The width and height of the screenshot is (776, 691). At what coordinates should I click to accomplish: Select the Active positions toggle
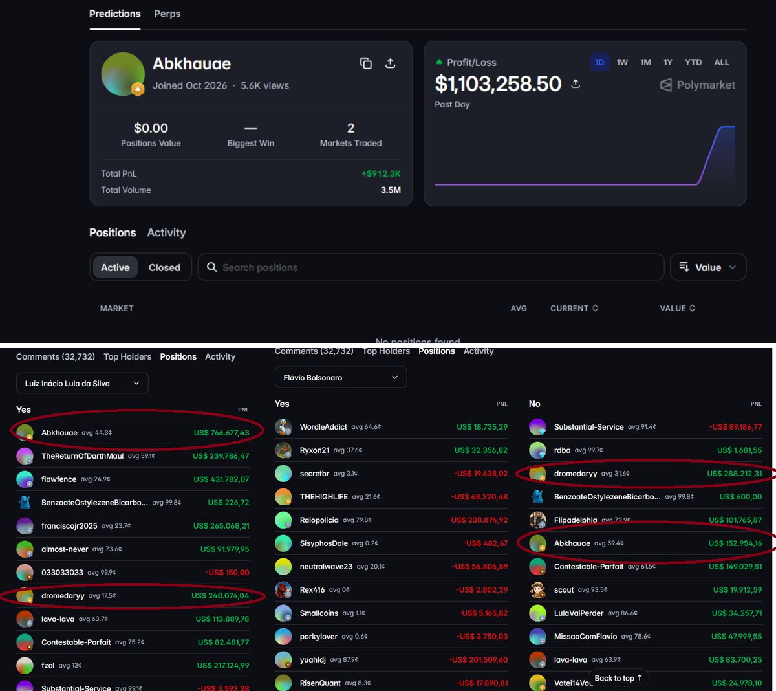click(x=115, y=267)
